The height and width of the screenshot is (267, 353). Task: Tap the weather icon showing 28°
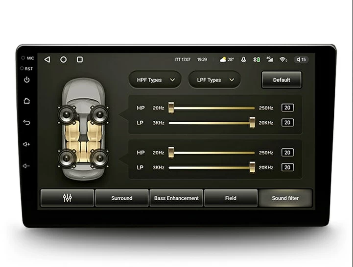(x=227, y=59)
